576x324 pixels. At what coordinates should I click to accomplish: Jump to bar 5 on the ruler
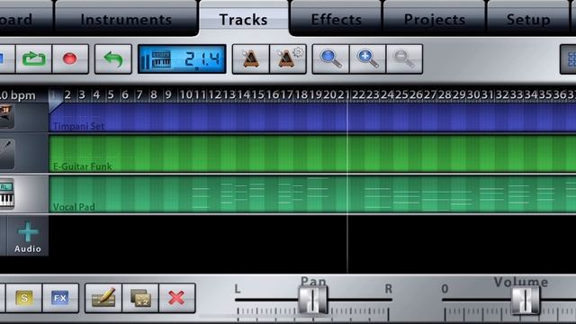[111, 95]
